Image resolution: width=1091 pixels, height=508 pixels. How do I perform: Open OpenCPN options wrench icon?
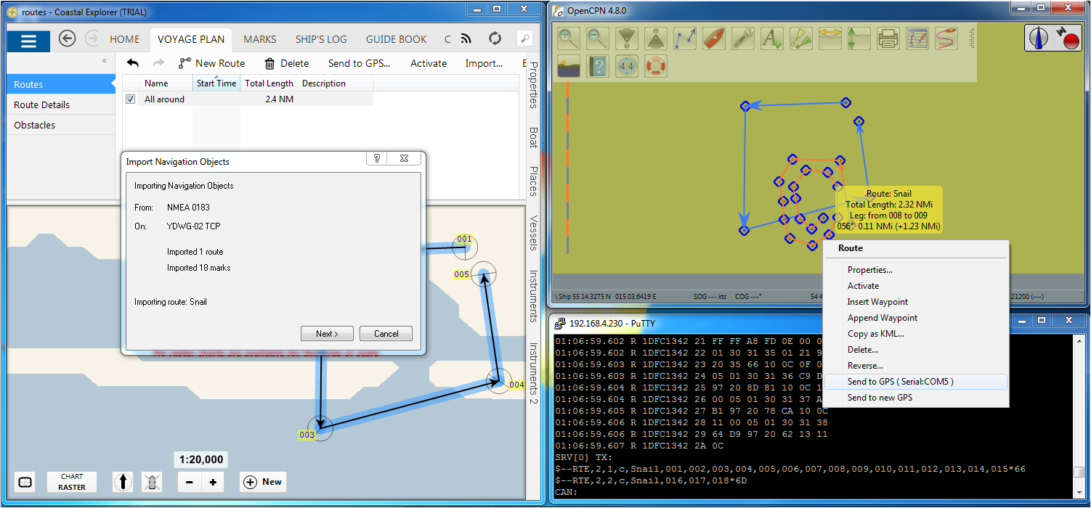(742, 38)
